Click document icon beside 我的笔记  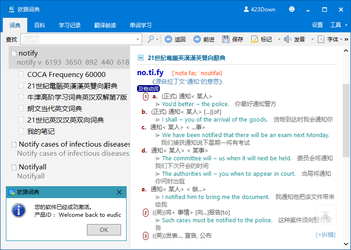pos(21,131)
